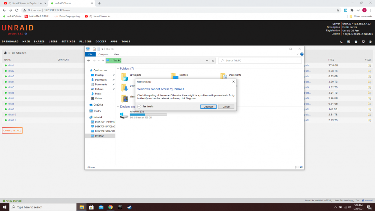
Task: Open the Plugins tab in Unraid
Action: point(85,42)
